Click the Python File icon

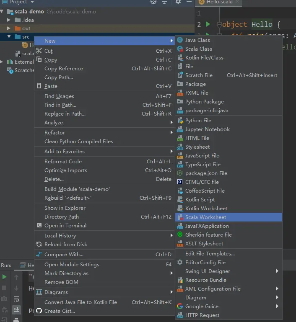pyautogui.click(x=180, y=121)
